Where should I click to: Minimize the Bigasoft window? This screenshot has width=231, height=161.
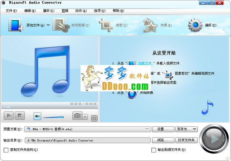203,3
